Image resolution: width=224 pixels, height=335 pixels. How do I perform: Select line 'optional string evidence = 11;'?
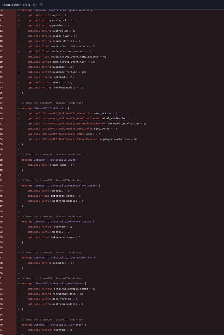click(51, 67)
